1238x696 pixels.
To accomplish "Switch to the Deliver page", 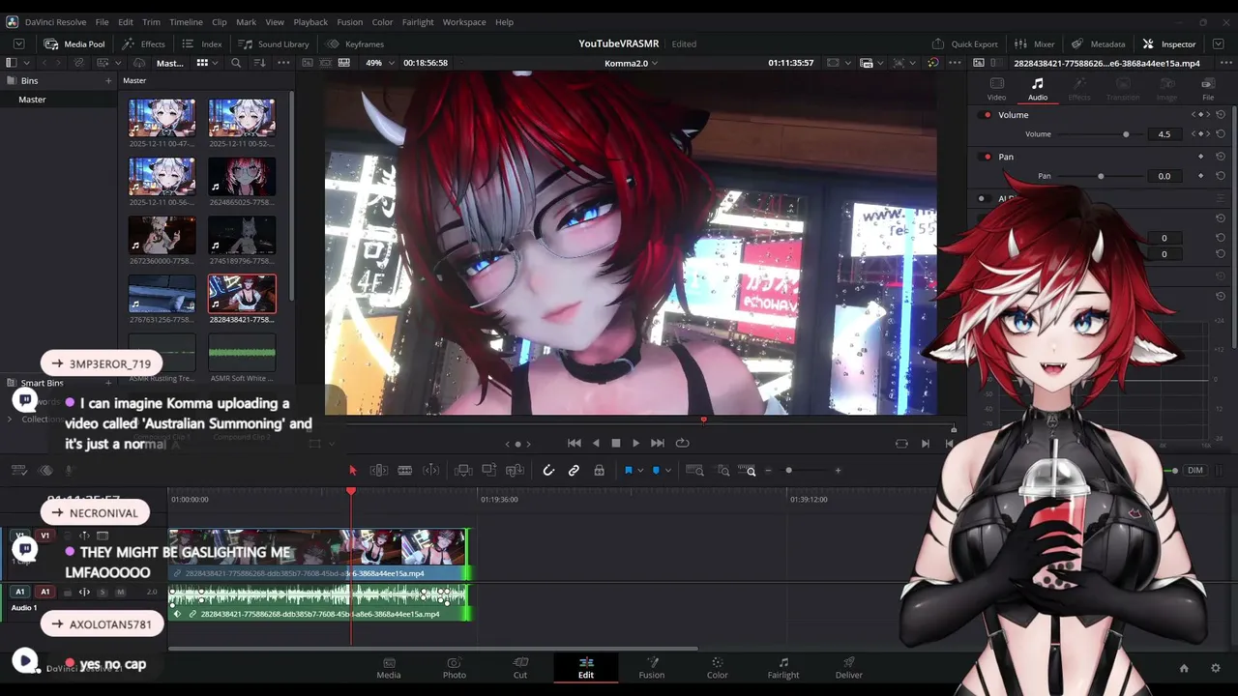I will (x=849, y=668).
